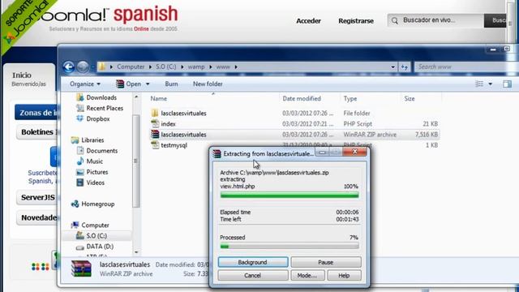Click Burn in the Explorer toolbar

point(171,84)
